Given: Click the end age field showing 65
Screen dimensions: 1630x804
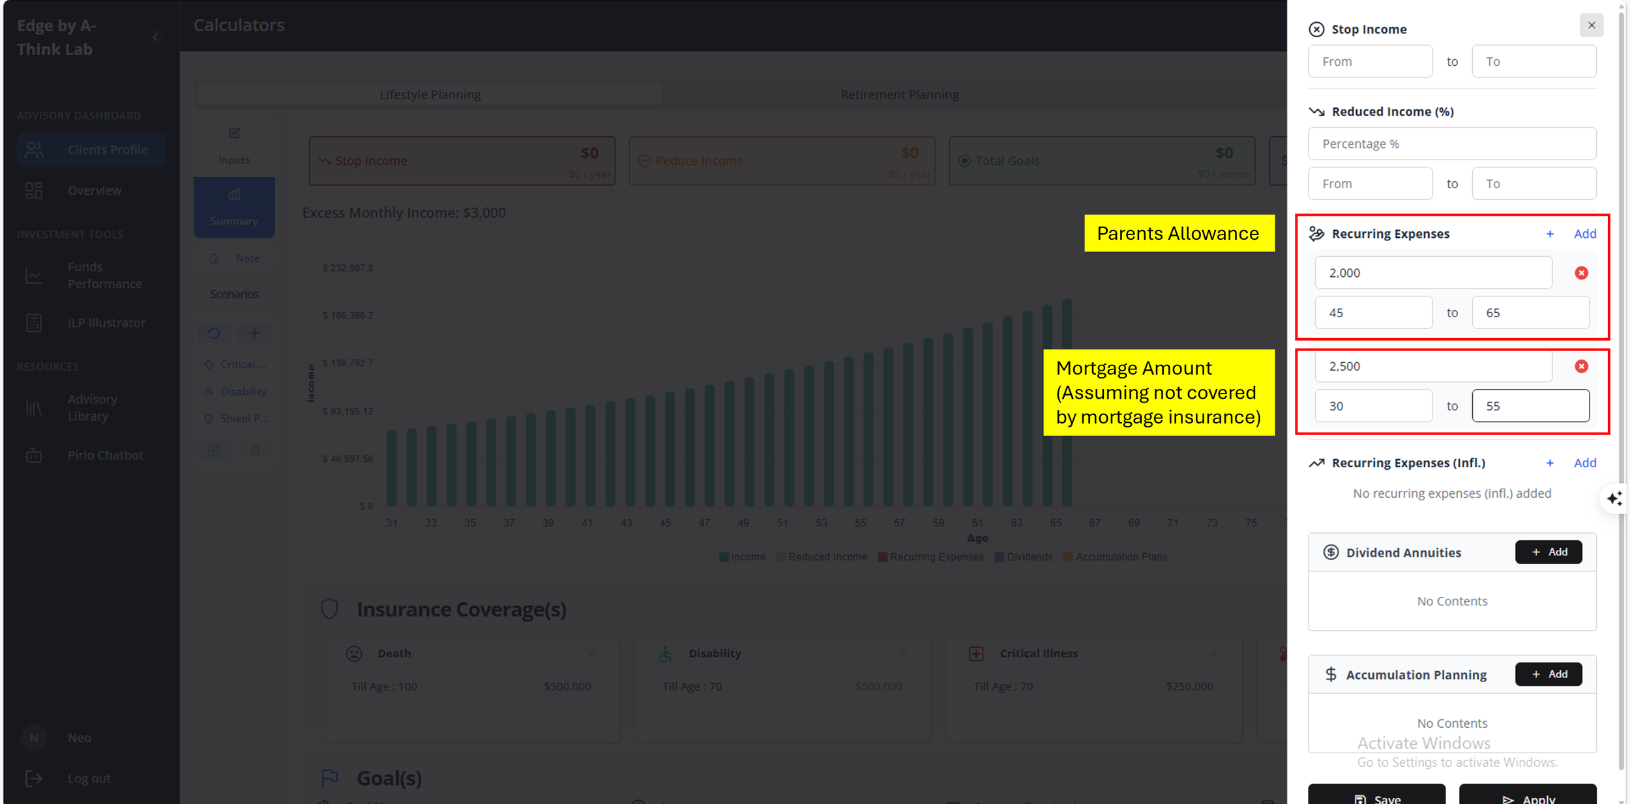Looking at the screenshot, I should point(1530,313).
